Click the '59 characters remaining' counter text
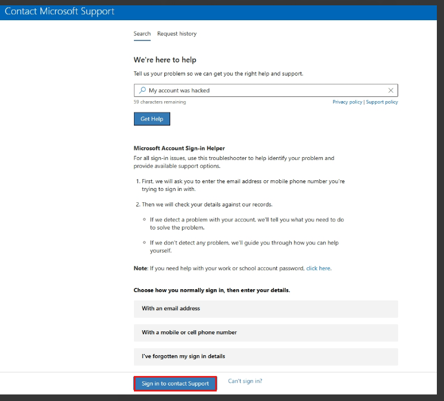 coord(160,102)
